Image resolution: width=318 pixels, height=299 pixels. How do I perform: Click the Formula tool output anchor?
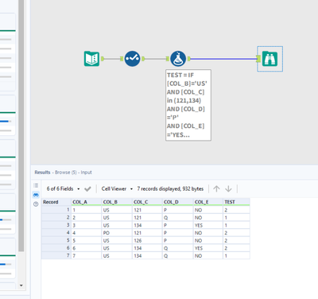click(x=189, y=59)
